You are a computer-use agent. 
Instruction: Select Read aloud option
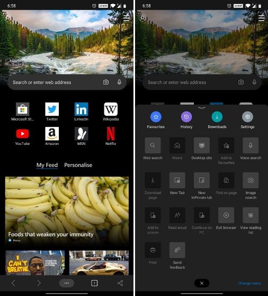[x=177, y=218]
